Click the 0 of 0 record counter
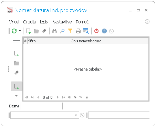 coord(48,97)
